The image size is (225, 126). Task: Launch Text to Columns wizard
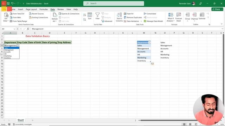point(119,17)
